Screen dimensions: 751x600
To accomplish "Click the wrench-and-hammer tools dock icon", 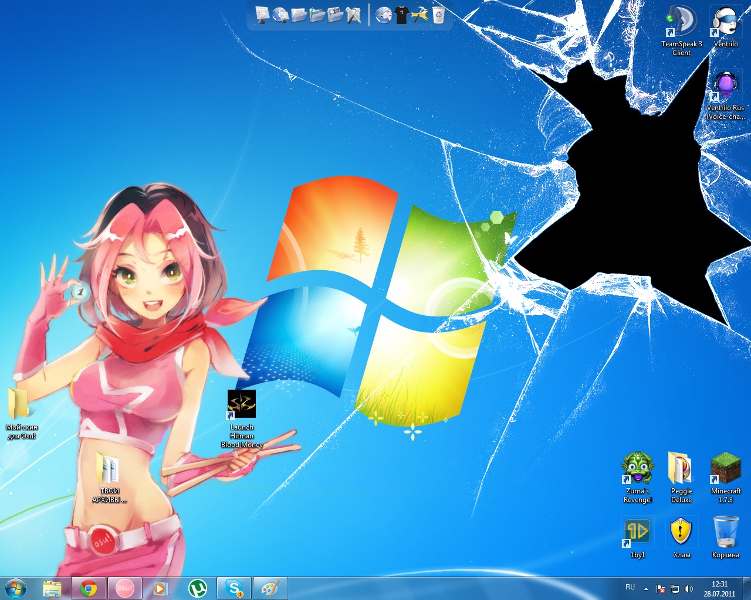I will pos(353,15).
